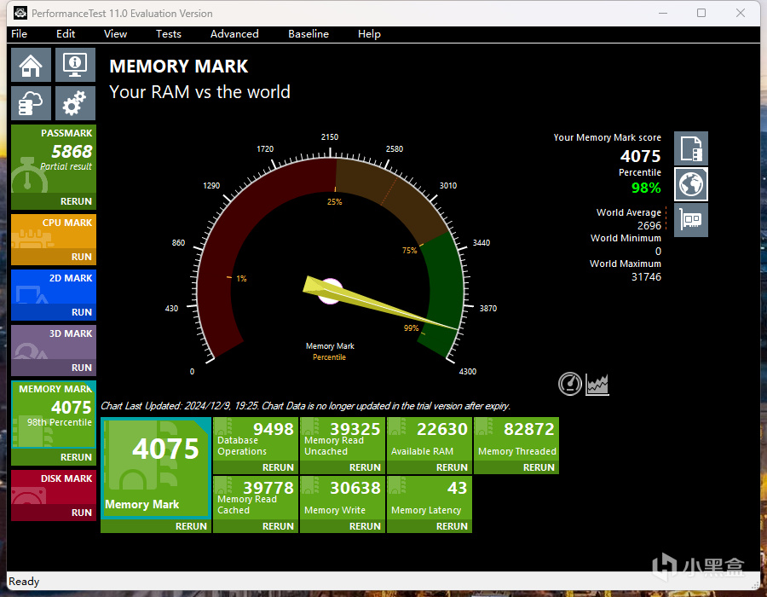Click the world globe comparison icon
Viewport: 767px width, 597px height.
click(690, 184)
